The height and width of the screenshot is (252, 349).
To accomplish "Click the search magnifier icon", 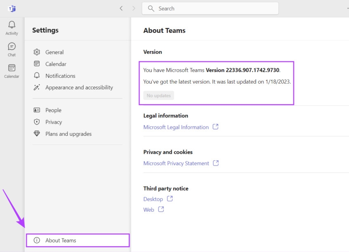I will pos(151,9).
